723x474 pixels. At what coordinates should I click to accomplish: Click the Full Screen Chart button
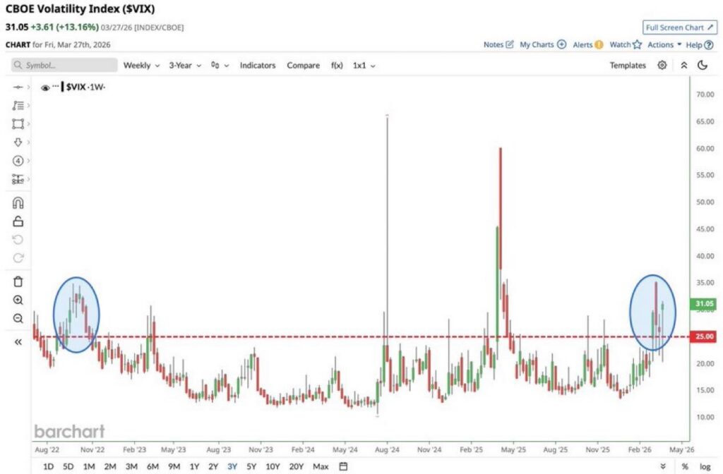(679, 28)
